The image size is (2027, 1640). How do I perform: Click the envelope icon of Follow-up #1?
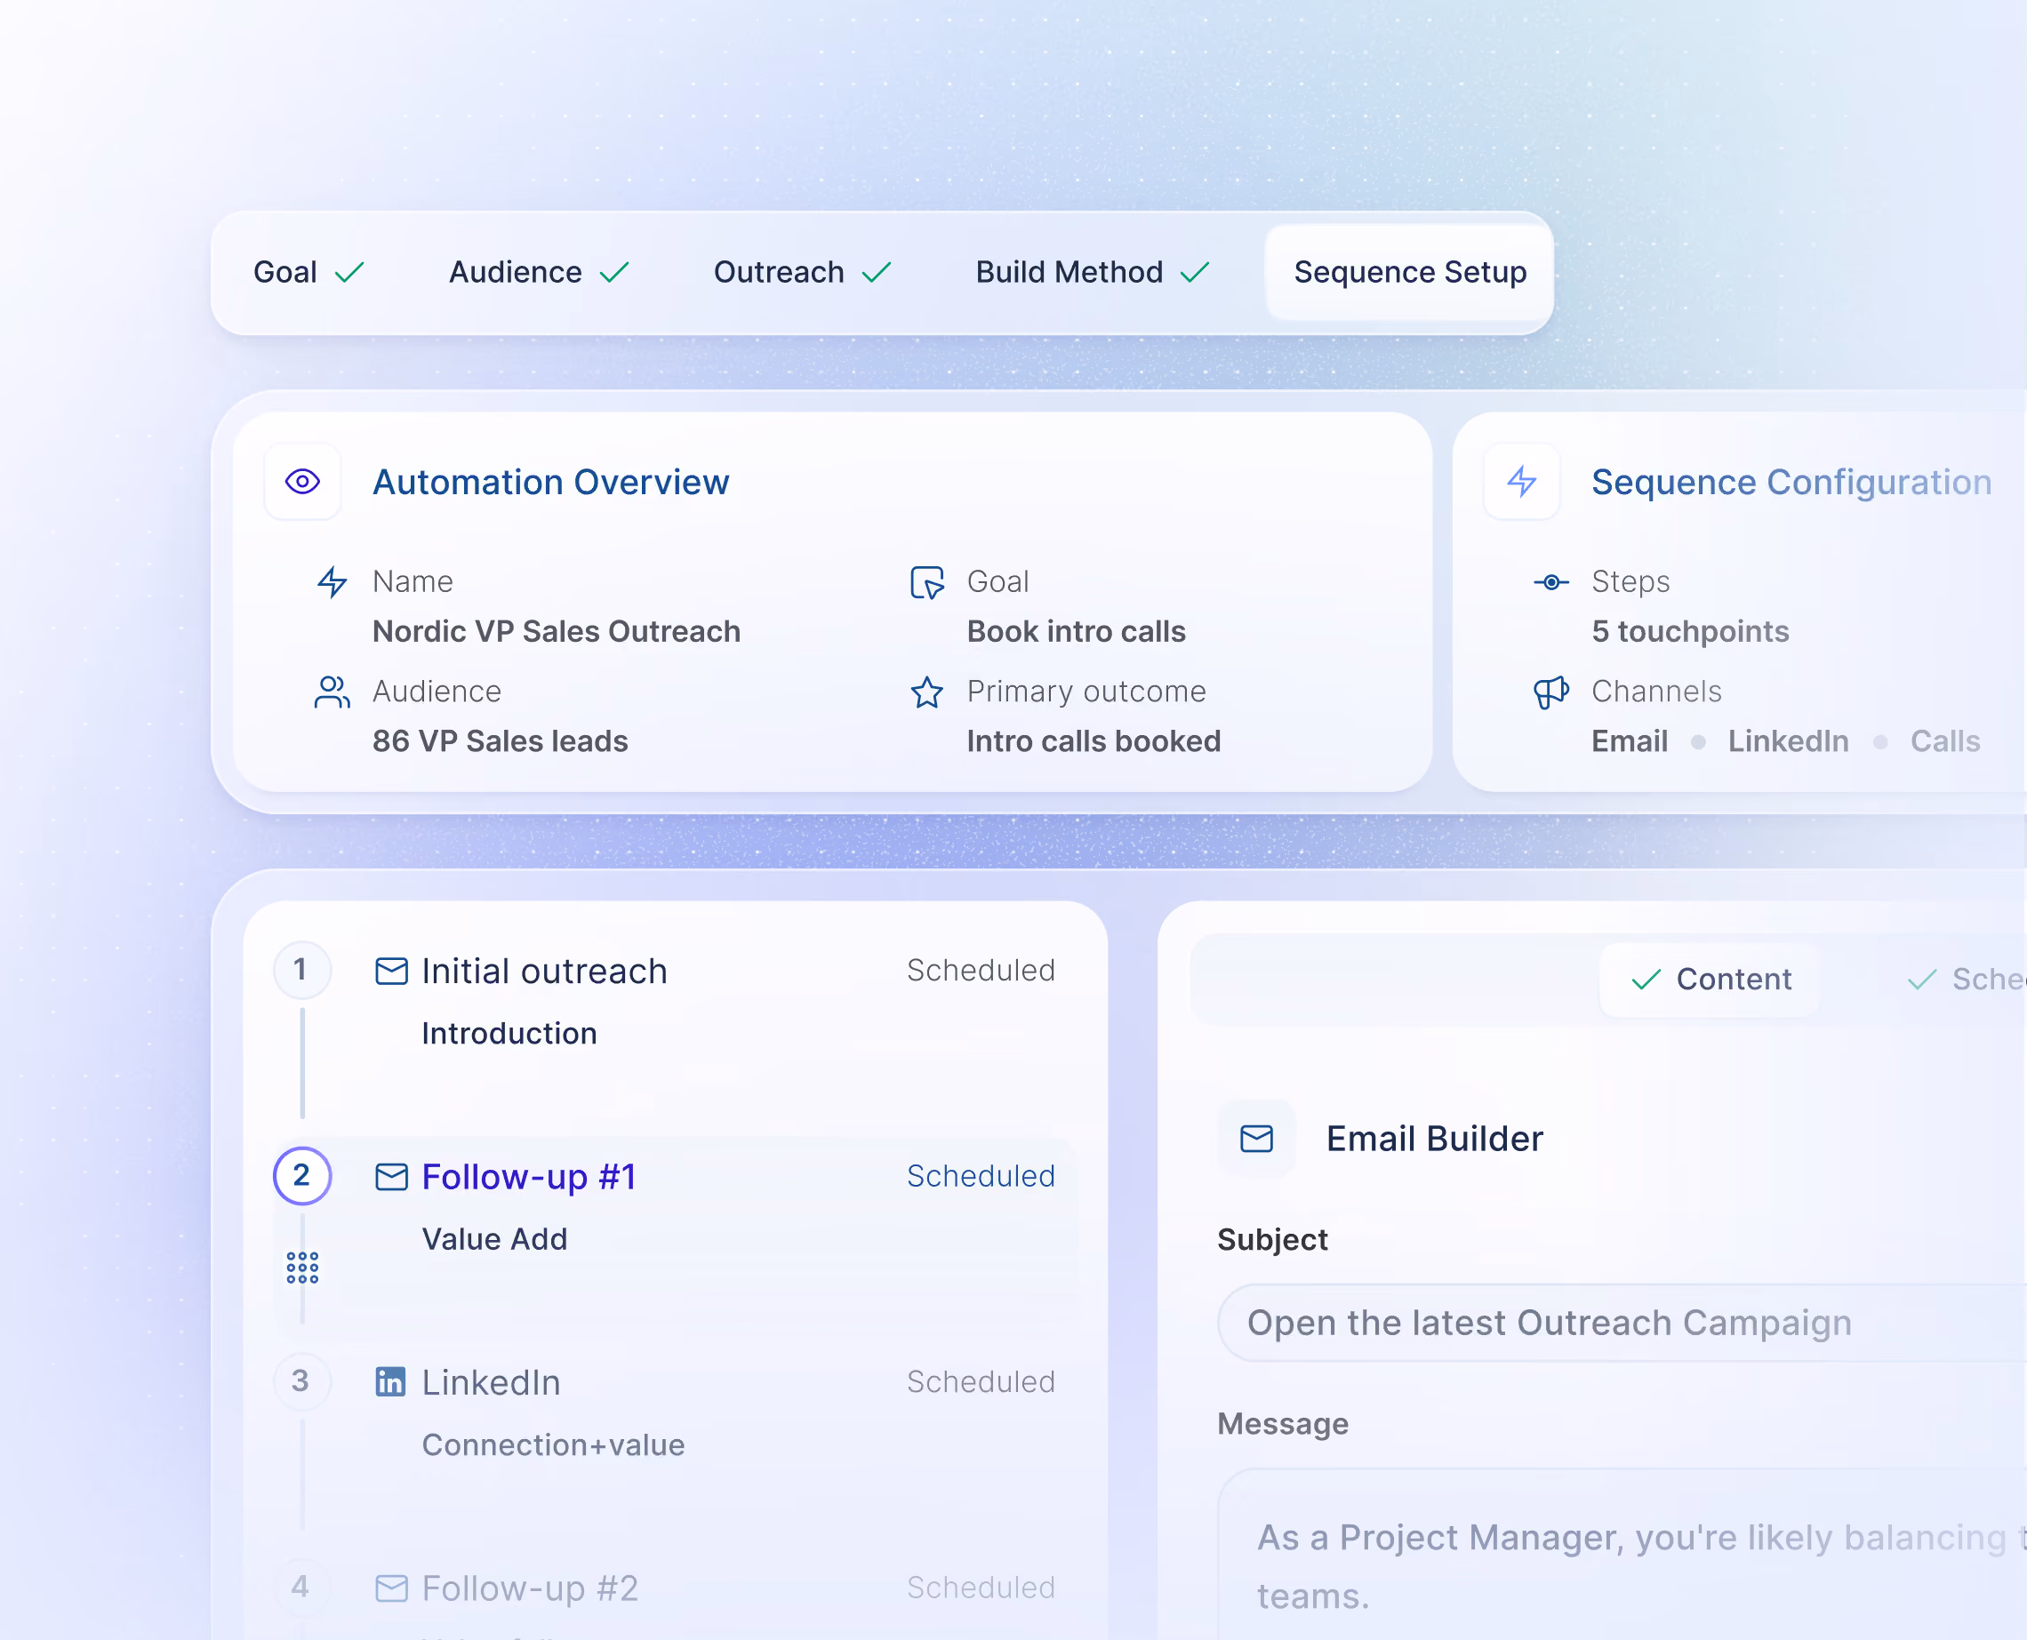pyautogui.click(x=391, y=1177)
